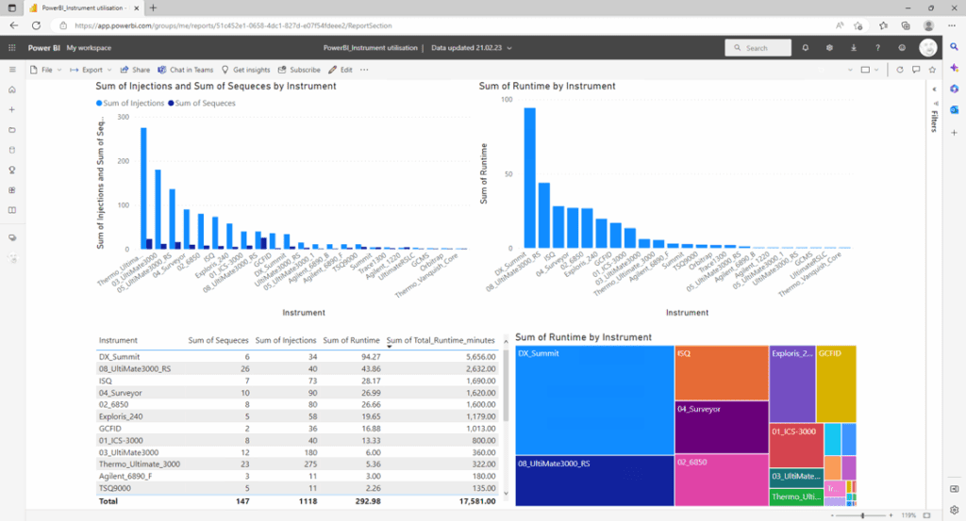Click the Create plus icon in sidebar
Image resolution: width=966 pixels, height=521 pixels.
coord(12,109)
